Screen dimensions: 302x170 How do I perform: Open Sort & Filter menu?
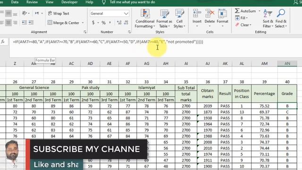268,18
